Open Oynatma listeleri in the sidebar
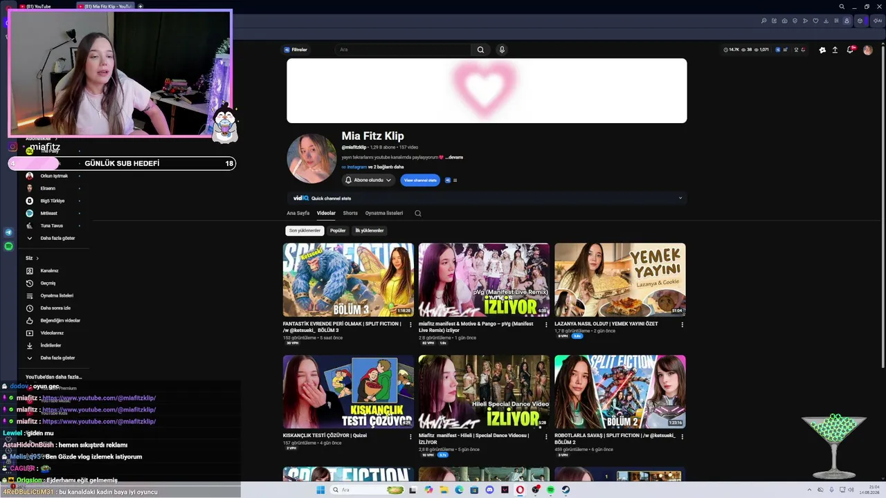Screen dimensions: 886x498 [x=57, y=295]
